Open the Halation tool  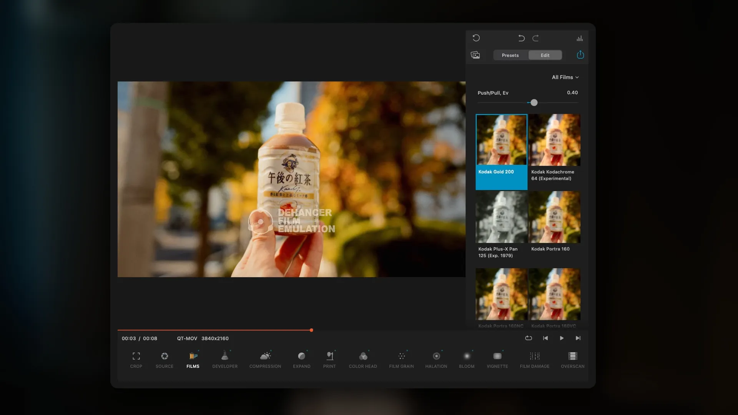pyautogui.click(x=436, y=360)
